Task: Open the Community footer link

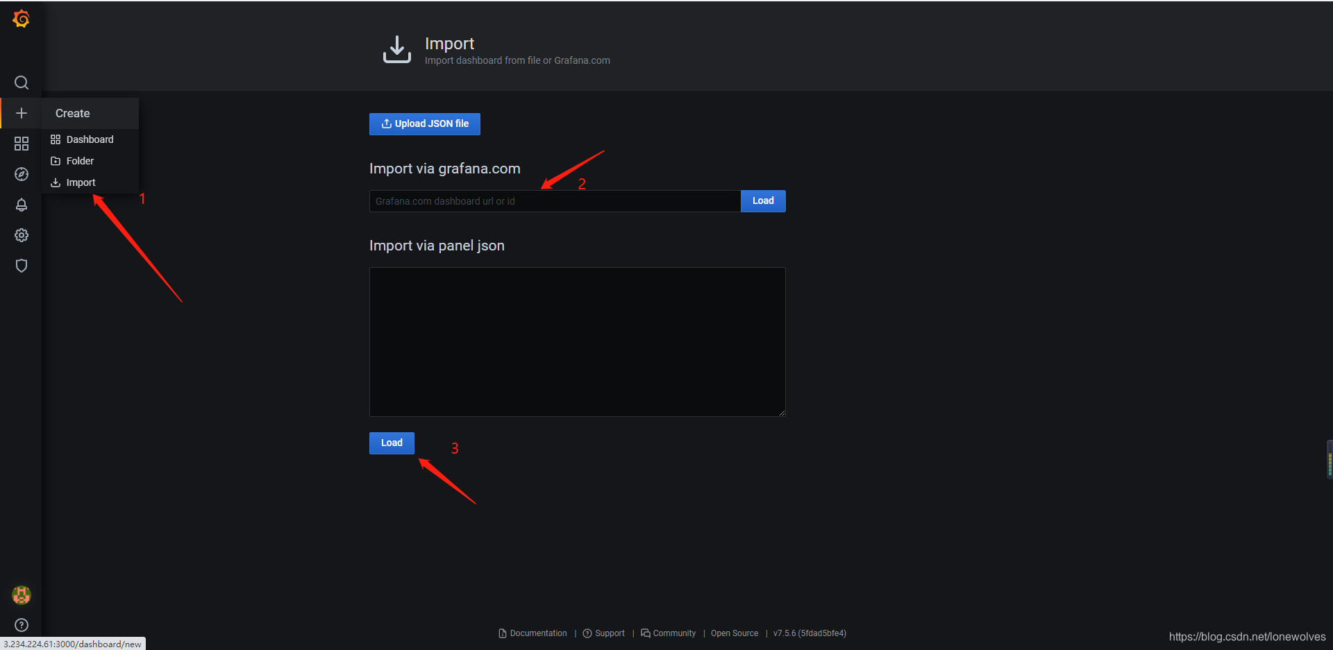Action: [669, 633]
